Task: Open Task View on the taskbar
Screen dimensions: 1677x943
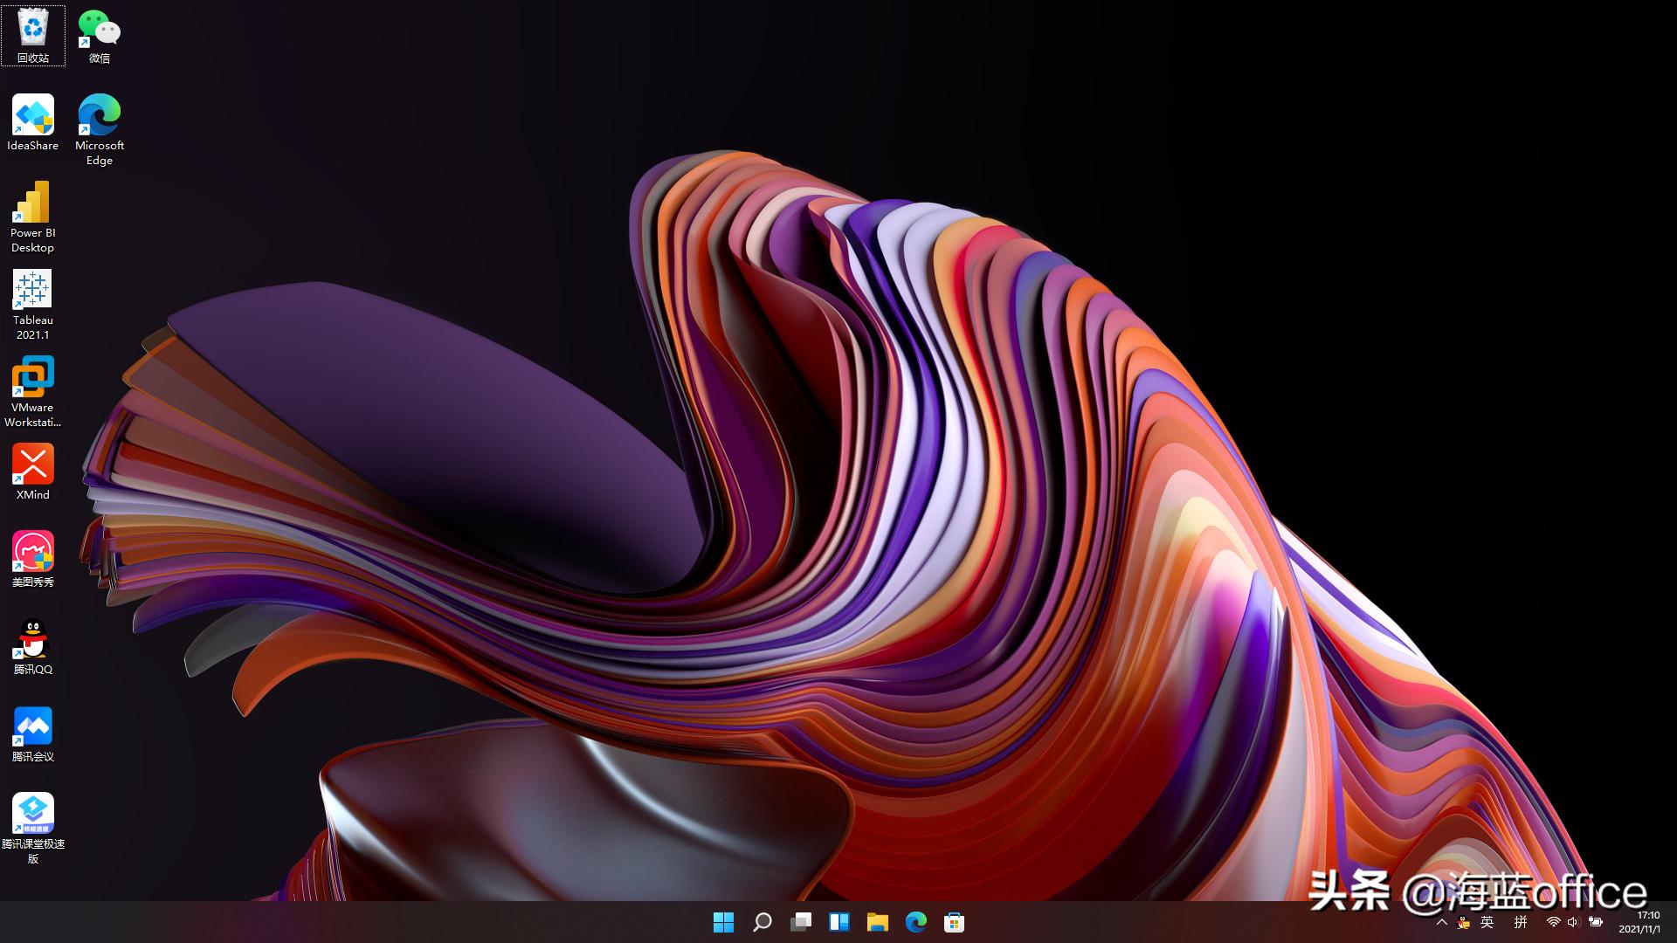Action: (x=801, y=922)
